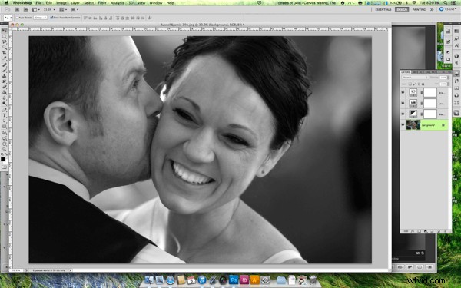461x288 pixels.
Task: Open the CS Live button
Action: [x=448, y=9]
